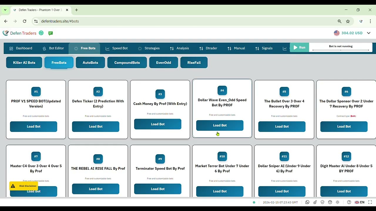This screenshot has width=376, height=211.
Task: Load Terminator Speed Bot By Prof
Action: [158, 189]
